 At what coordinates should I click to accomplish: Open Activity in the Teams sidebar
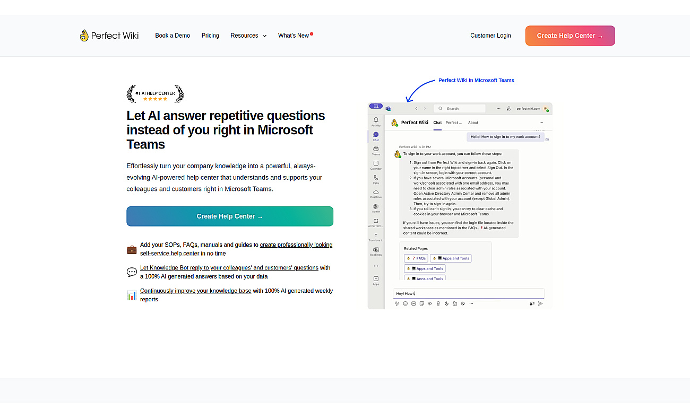coord(376,121)
